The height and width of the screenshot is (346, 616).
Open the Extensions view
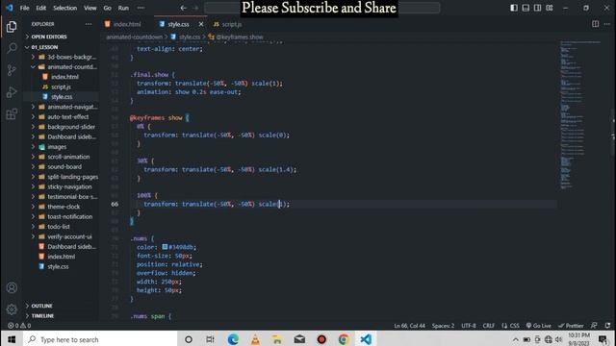(x=12, y=114)
